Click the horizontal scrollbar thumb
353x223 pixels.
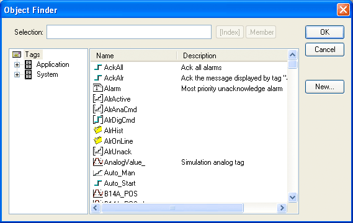tap(172, 208)
